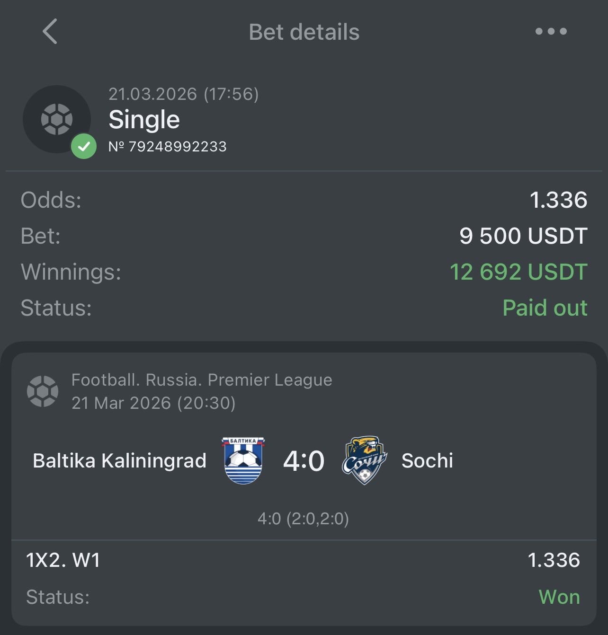This screenshot has height=635, width=608.
Task: Tap the Bet details header title
Action: pyautogui.click(x=304, y=32)
